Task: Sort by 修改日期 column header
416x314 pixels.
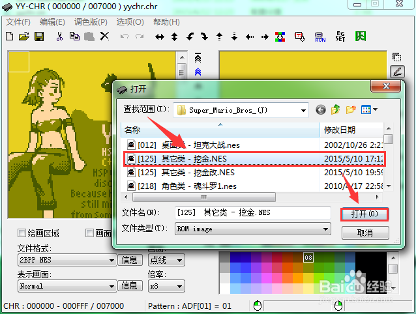Action: [351, 130]
